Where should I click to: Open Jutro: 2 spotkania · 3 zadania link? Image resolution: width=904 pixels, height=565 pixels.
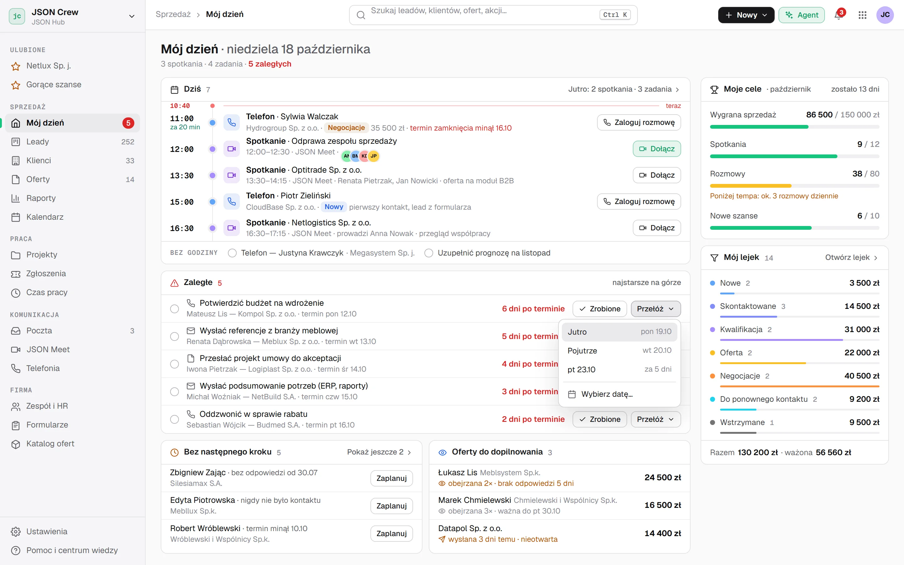(624, 89)
